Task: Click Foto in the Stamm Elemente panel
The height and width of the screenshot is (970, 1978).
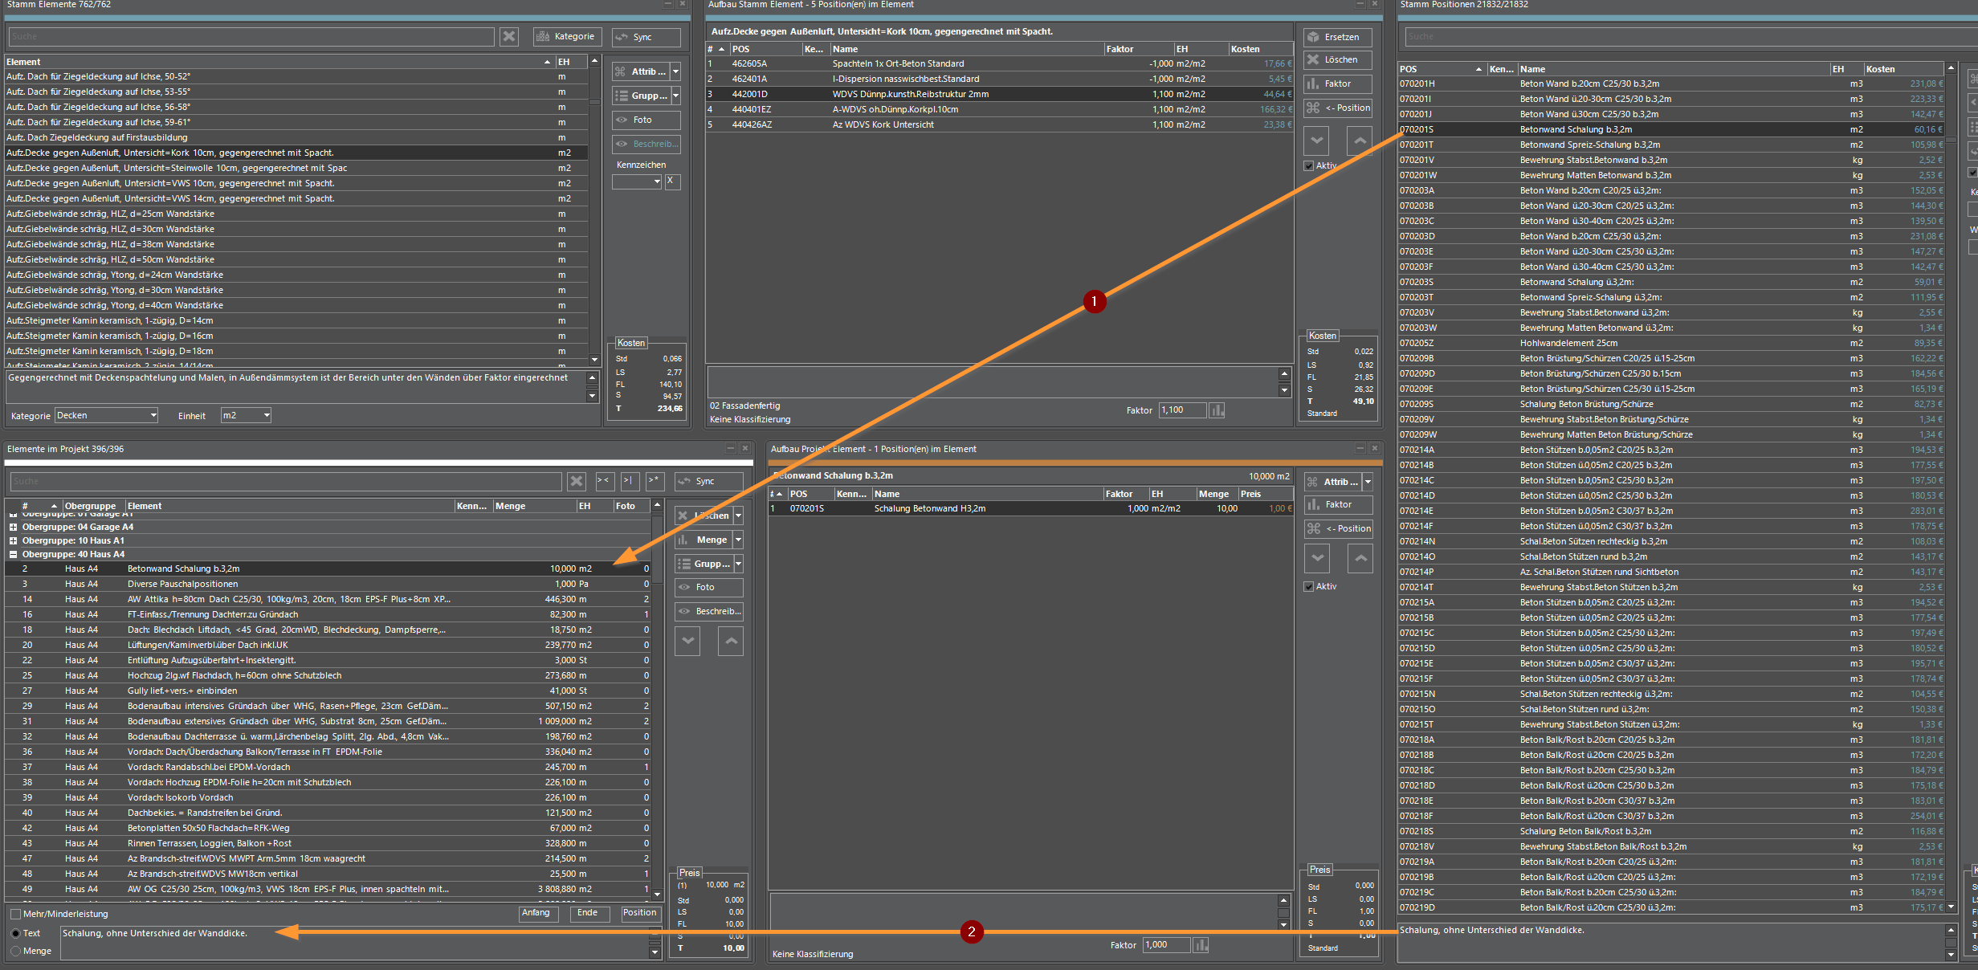Action: (x=645, y=120)
